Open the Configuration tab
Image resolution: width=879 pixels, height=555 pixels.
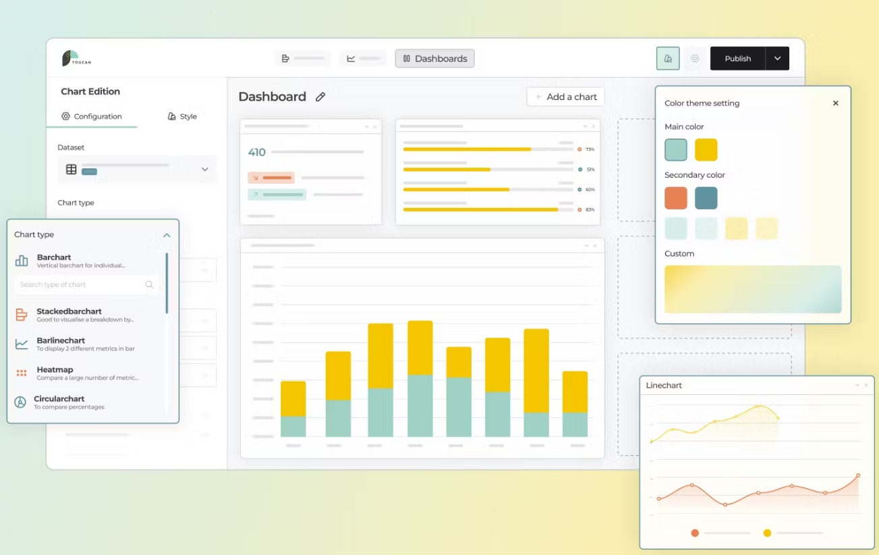pos(92,116)
